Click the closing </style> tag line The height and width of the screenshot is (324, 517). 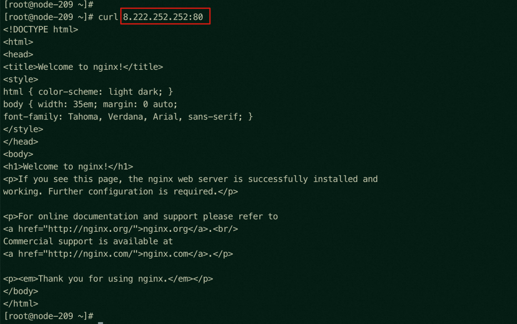[x=23, y=130]
